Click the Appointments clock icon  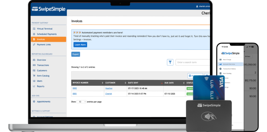(x=34, y=102)
